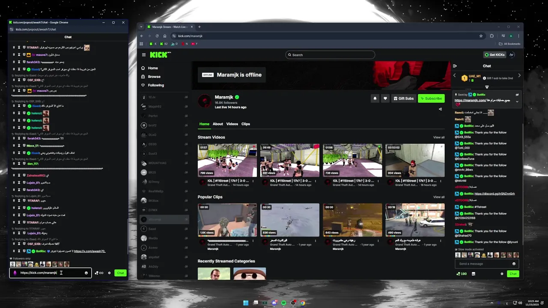Click the Gift Subs button
548x308 pixels.
click(x=403, y=98)
